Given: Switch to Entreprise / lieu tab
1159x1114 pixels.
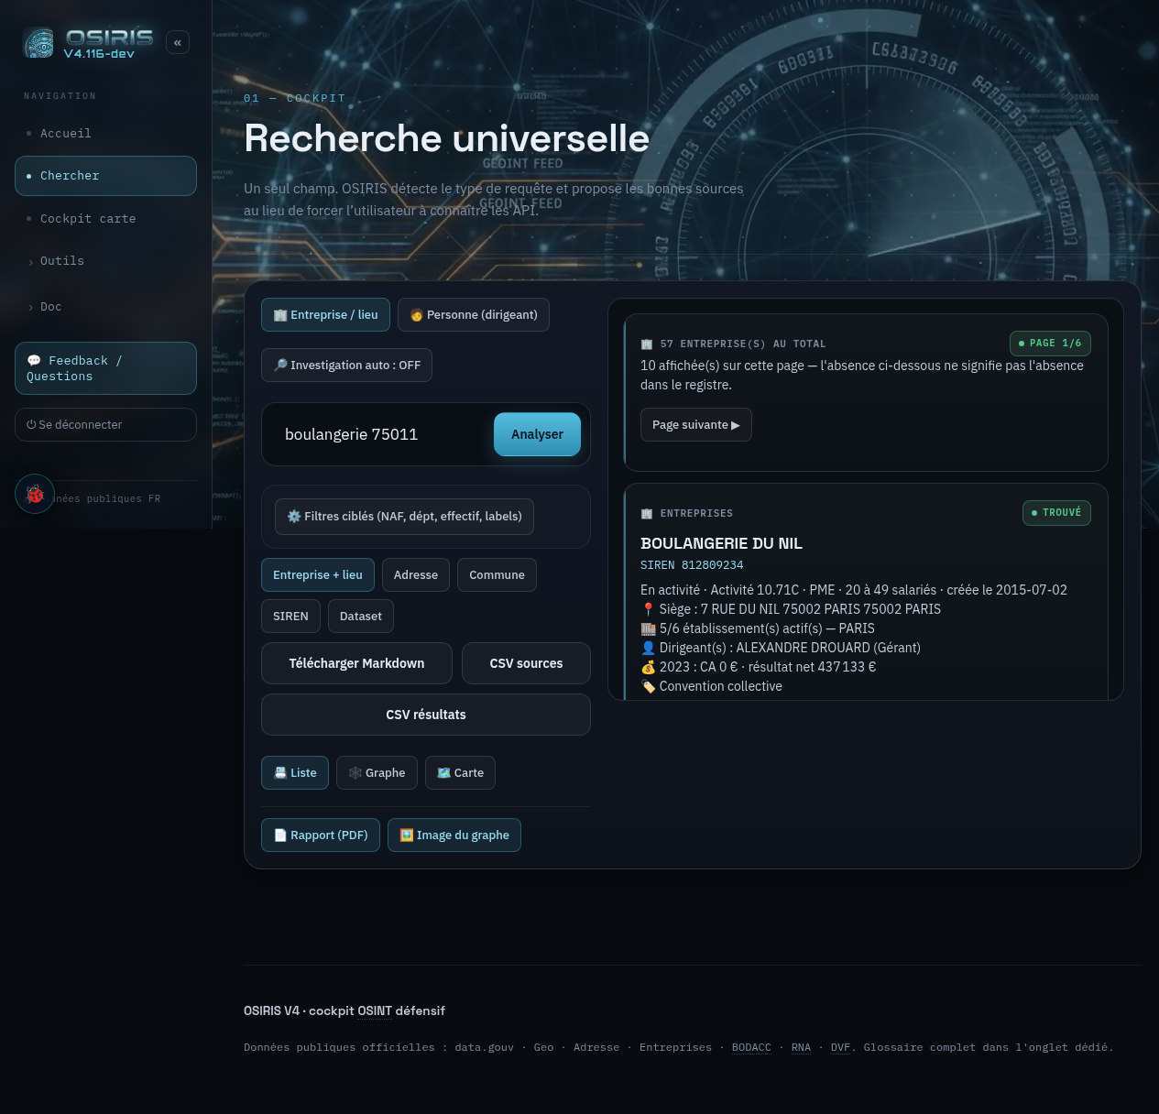Looking at the screenshot, I should click(325, 314).
